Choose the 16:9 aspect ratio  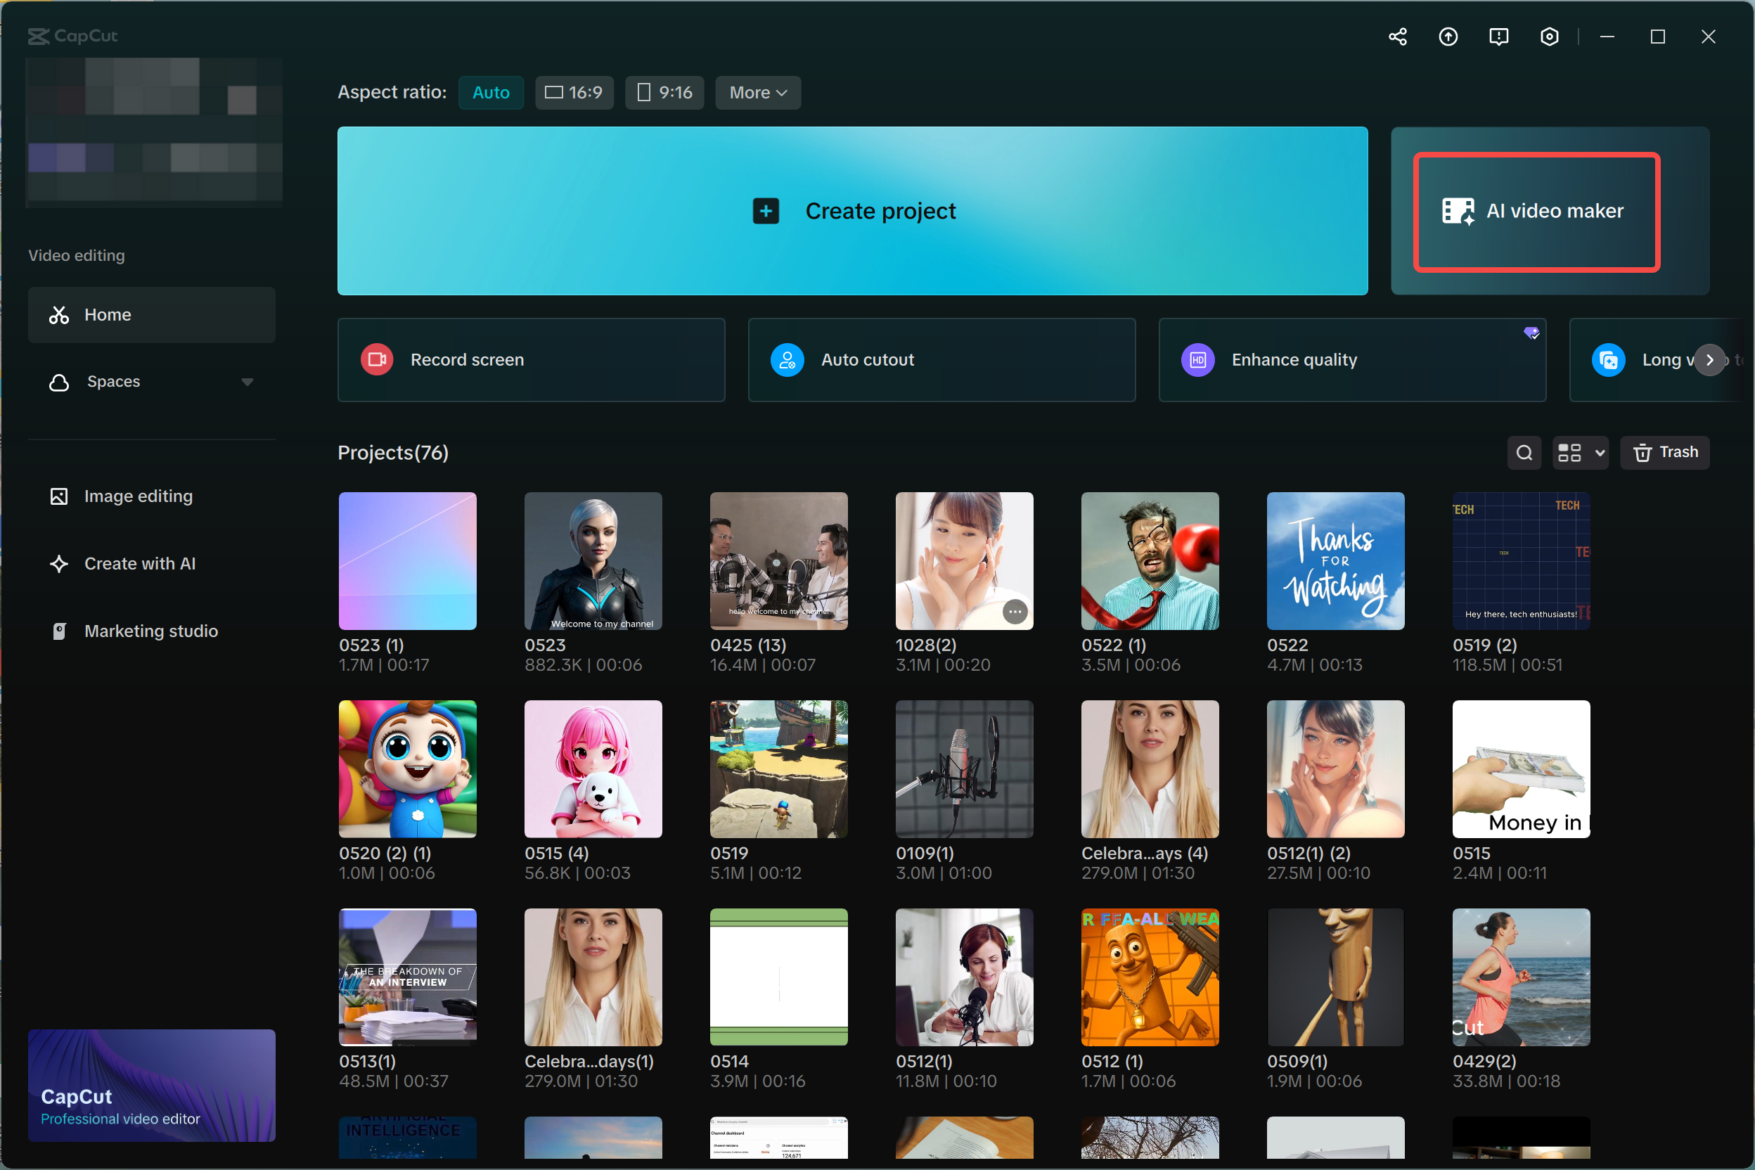tap(574, 92)
